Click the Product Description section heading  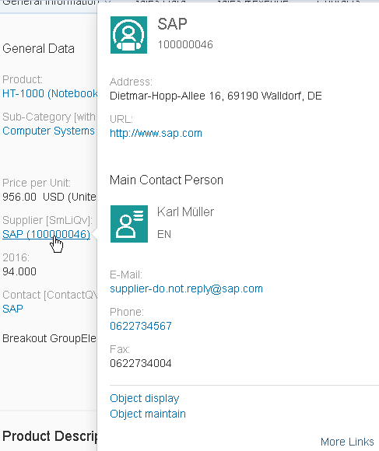click(x=50, y=436)
